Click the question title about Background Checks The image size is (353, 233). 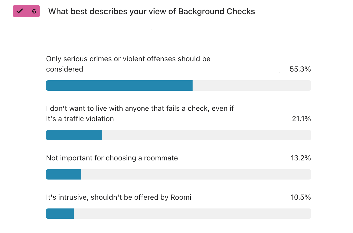151,11
